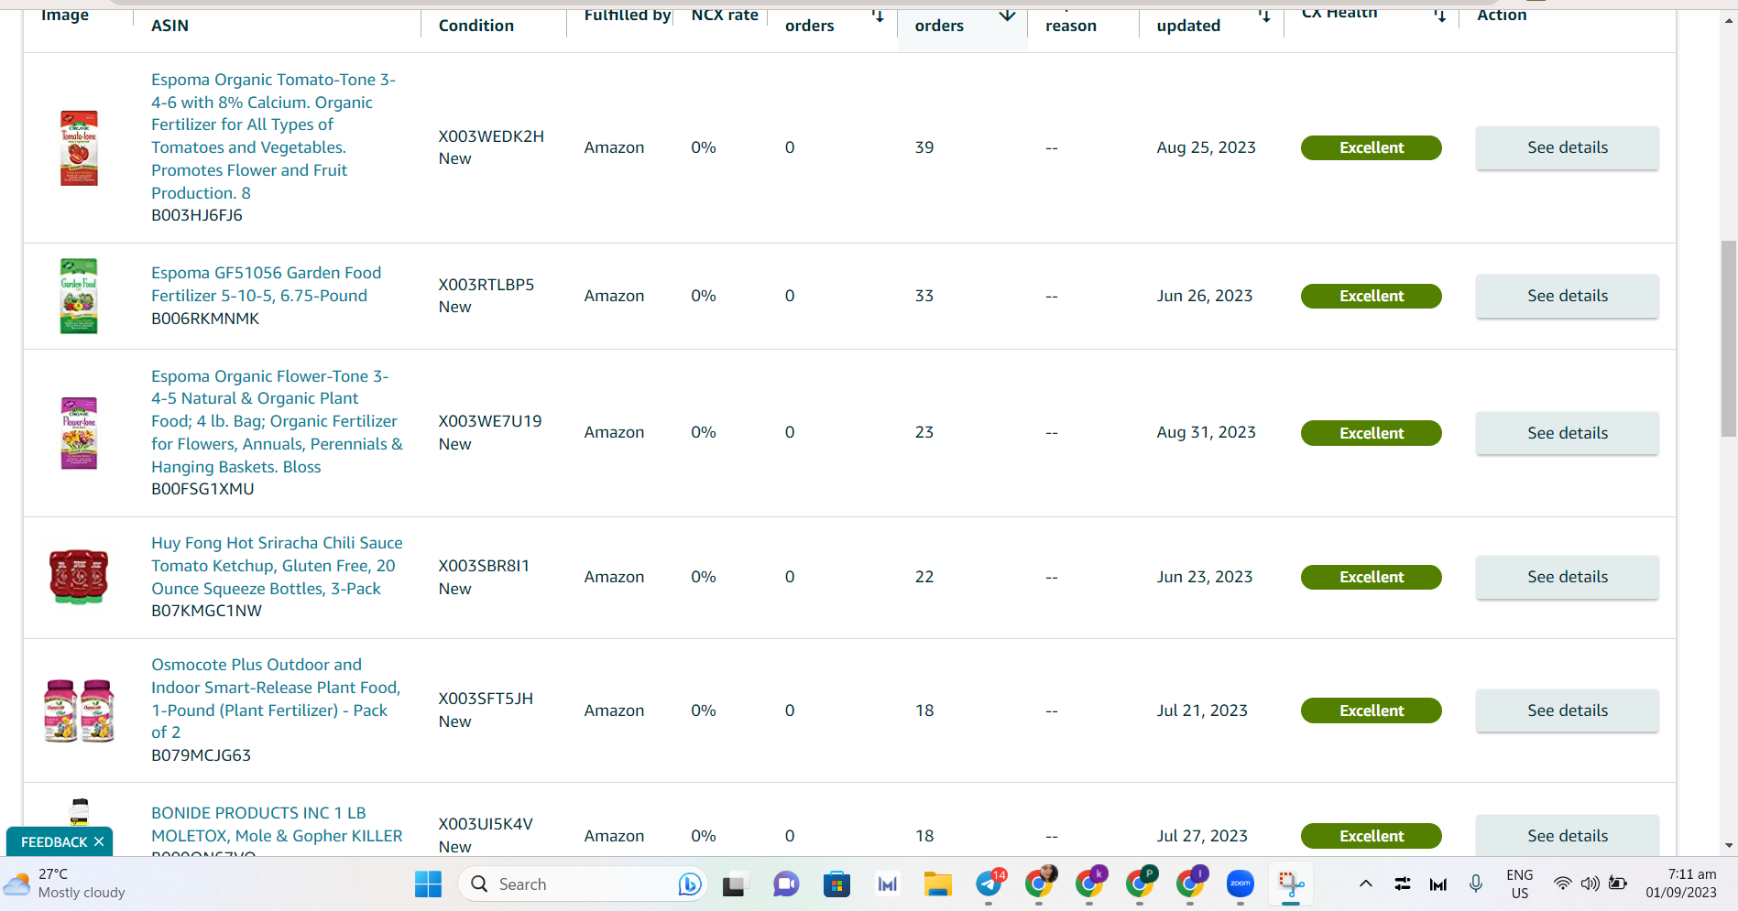Open Osmocote Plus Plant Food link
The height and width of the screenshot is (911, 1738).
pyautogui.click(x=276, y=699)
